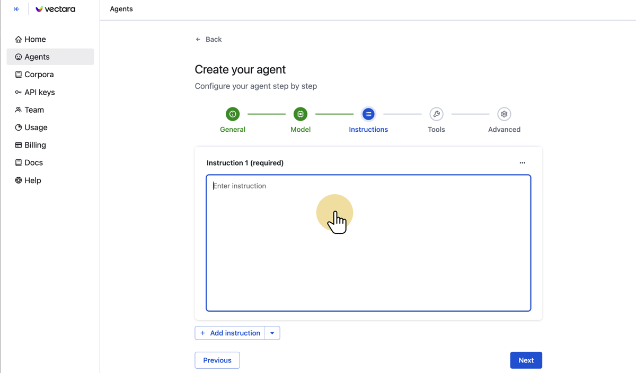Jump to the Tools wrench icon

[436, 114]
